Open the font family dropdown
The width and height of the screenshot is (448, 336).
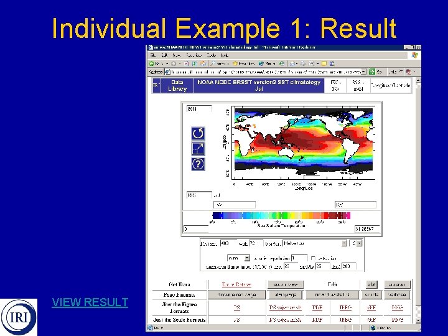[x=315, y=243]
